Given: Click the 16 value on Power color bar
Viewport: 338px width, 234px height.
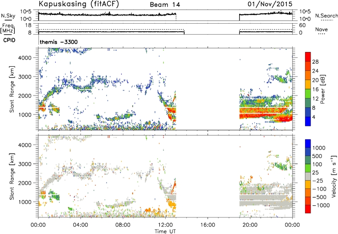Looking at the screenshot, I should click(x=315, y=90).
